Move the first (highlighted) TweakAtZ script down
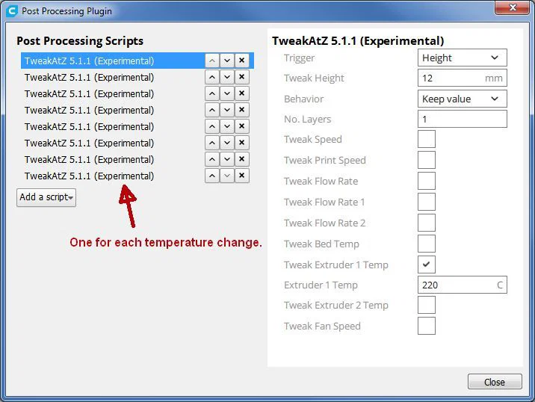535x402 pixels. coord(227,61)
